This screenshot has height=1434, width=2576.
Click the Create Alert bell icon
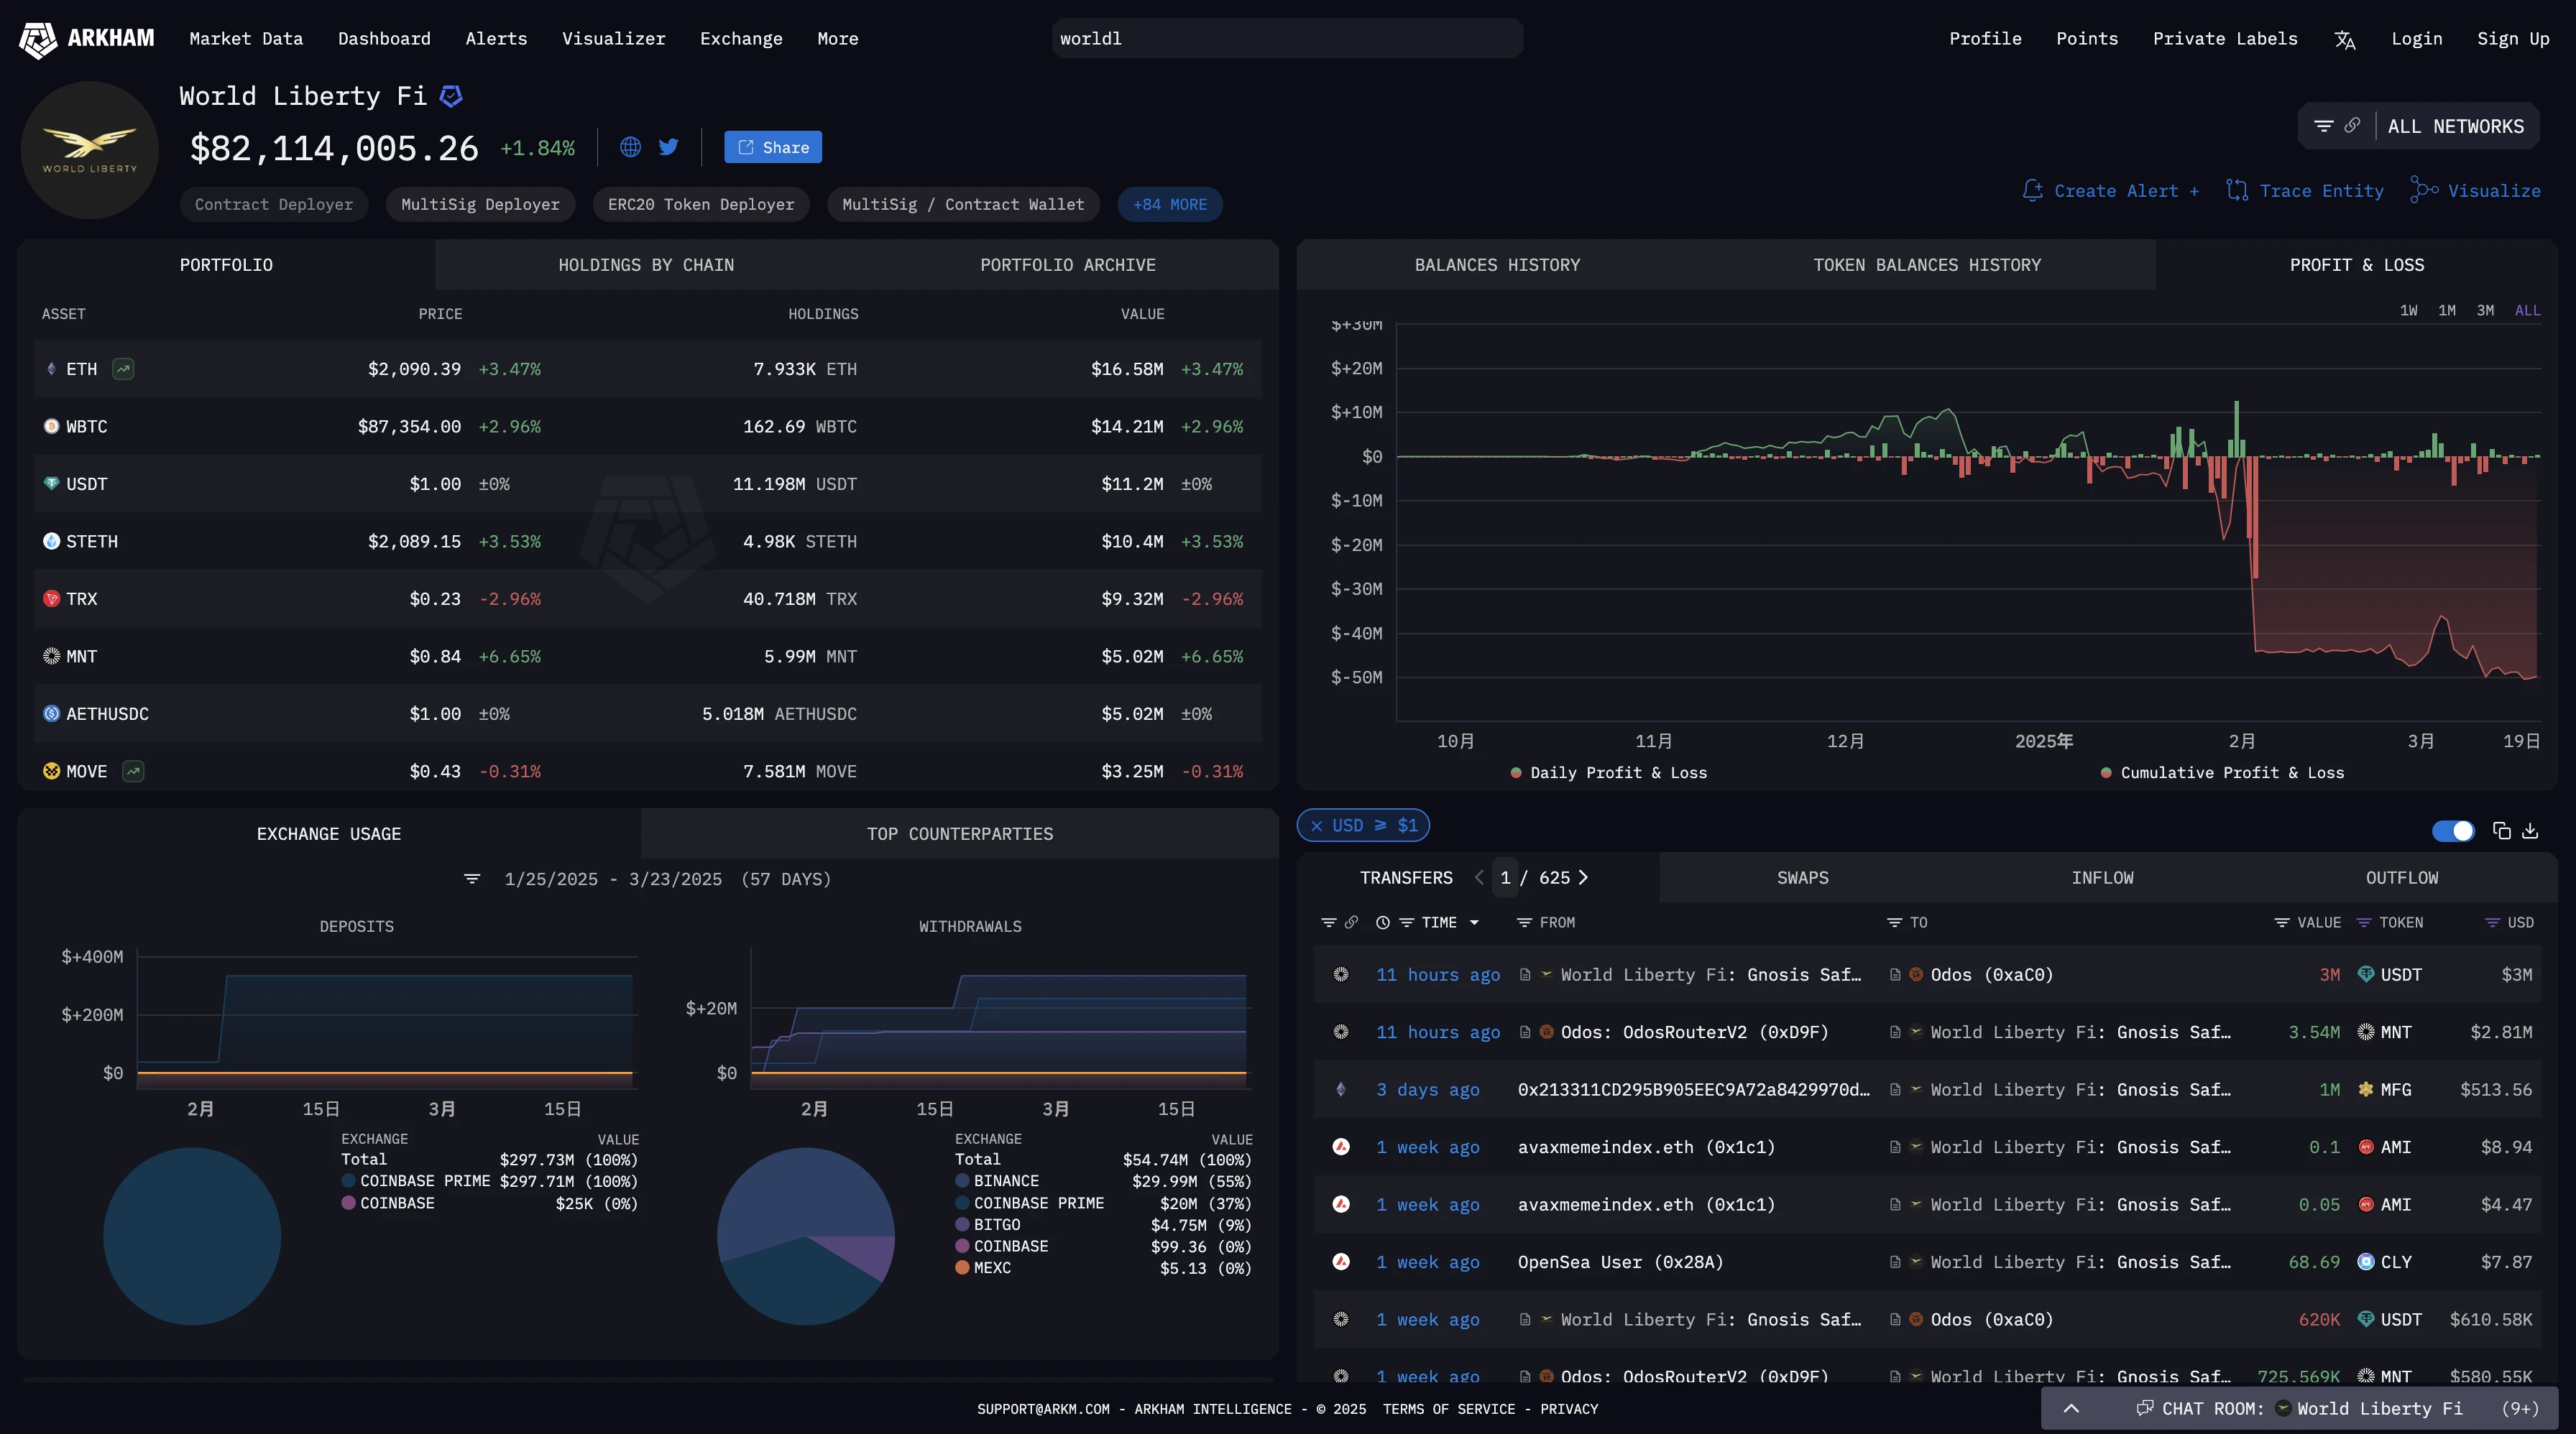pos(2032,190)
